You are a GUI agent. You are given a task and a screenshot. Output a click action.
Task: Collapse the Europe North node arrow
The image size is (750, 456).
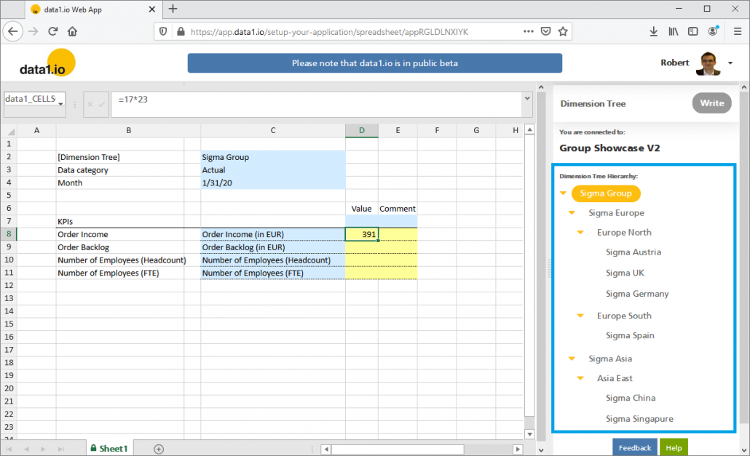580,233
